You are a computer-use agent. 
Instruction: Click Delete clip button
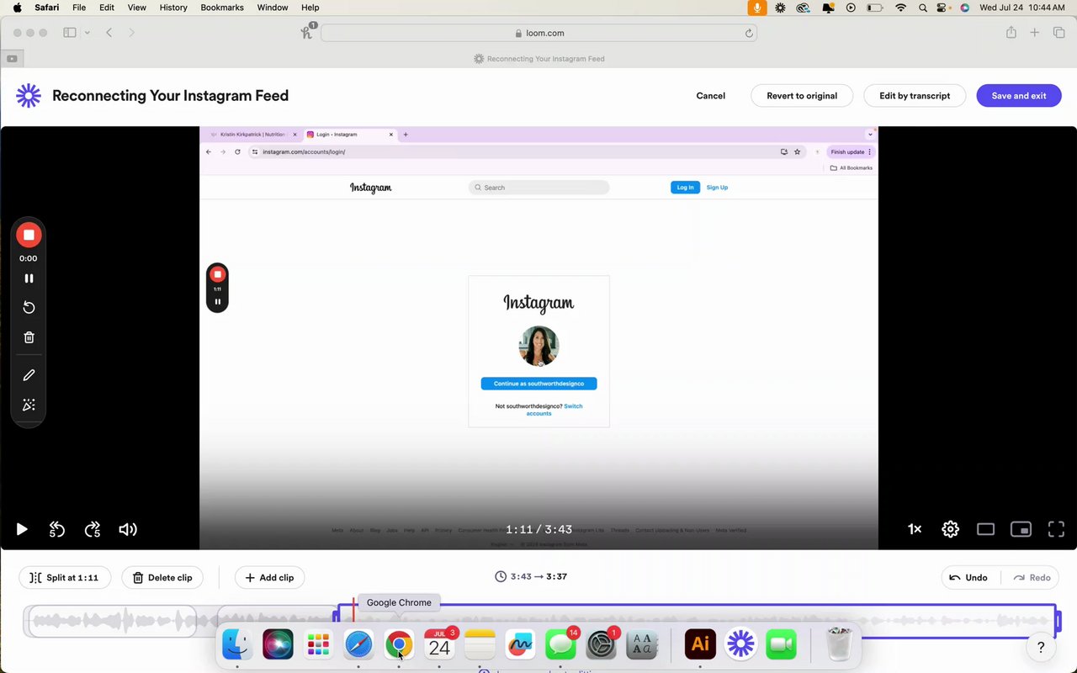coord(162,578)
